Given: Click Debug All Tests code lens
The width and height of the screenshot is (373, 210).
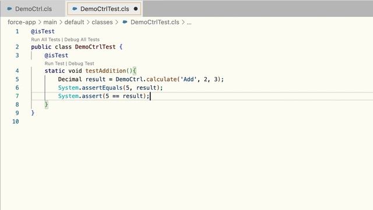Looking at the screenshot, I should [x=82, y=40].
